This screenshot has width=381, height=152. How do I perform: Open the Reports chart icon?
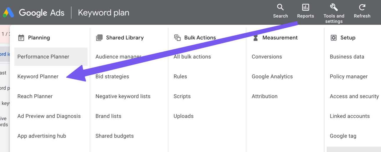[306, 7]
